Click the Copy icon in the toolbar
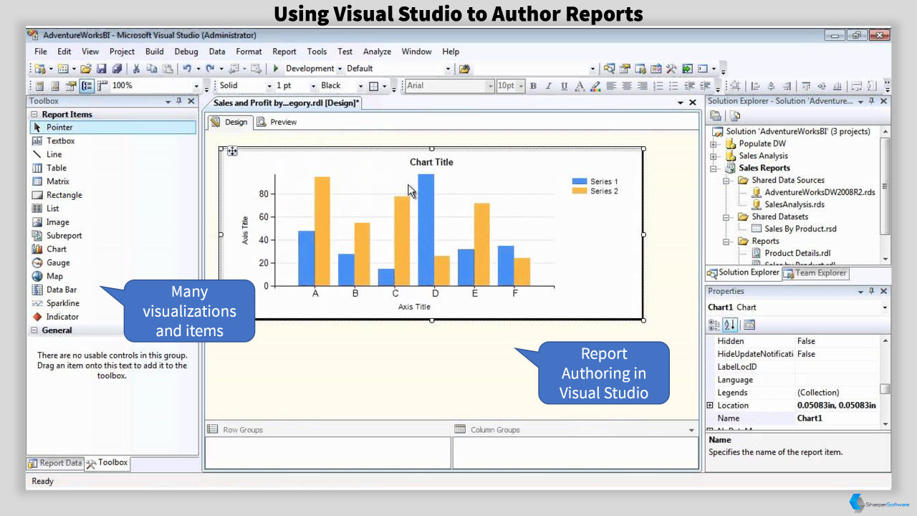This screenshot has height=516, width=917. point(151,69)
